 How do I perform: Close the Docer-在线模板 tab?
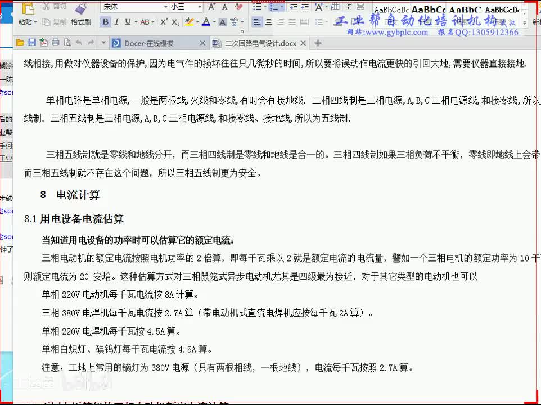point(202,43)
